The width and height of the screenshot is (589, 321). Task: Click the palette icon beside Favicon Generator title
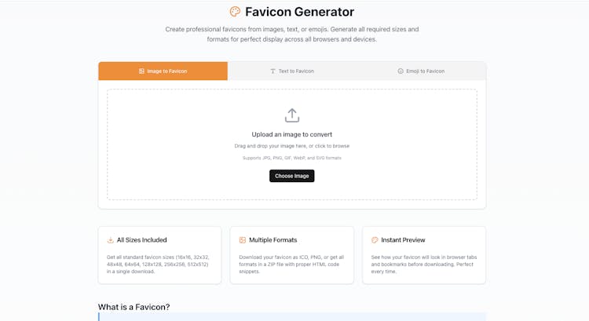235,12
